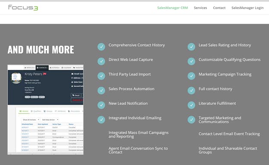Click Contact Level Email Event Tracking text
269x165 pixels.
[229, 134]
